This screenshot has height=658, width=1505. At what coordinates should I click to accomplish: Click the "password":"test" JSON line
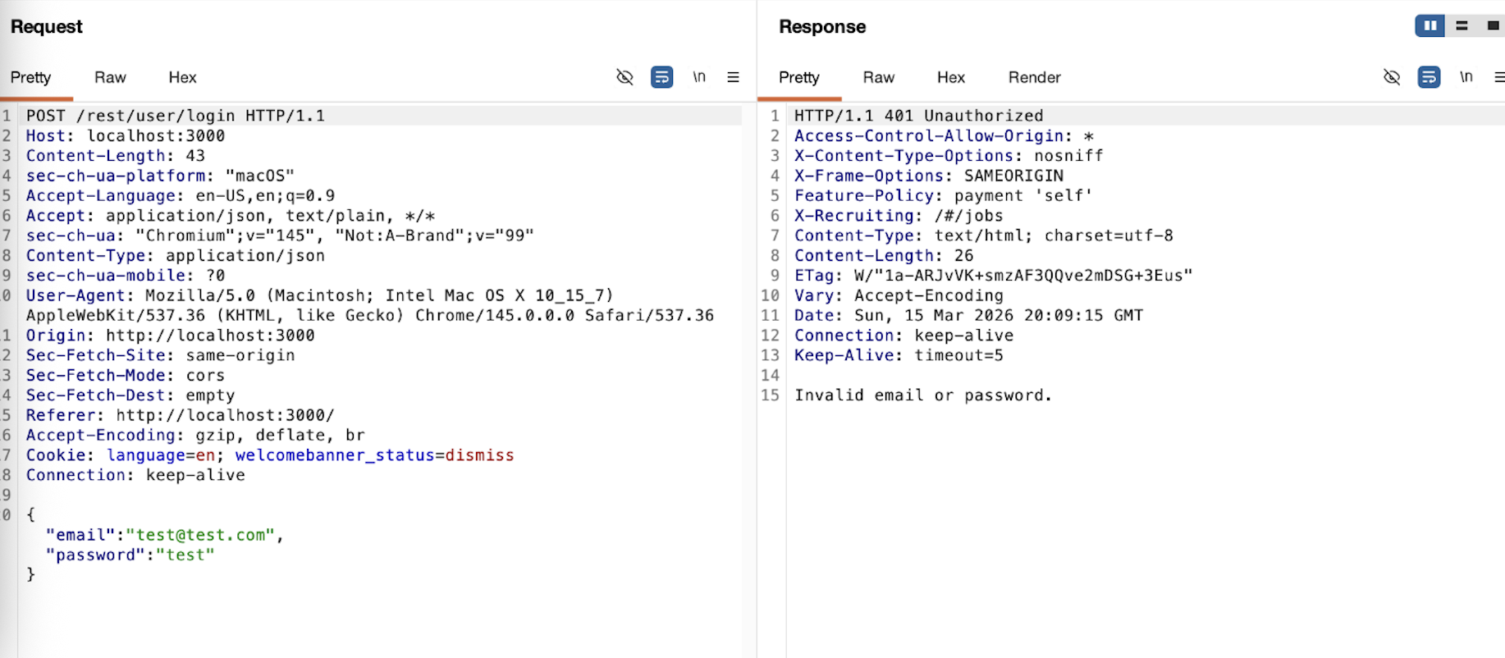tap(130, 555)
